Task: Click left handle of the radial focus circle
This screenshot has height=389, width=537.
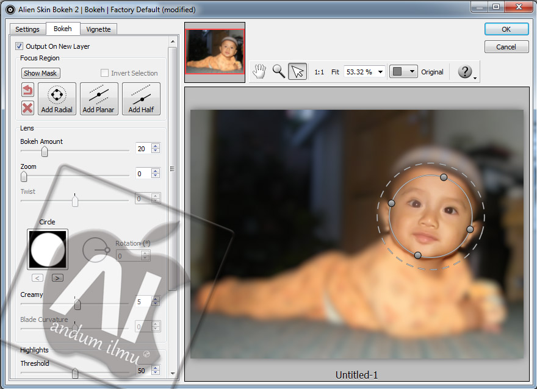Action: coord(391,203)
